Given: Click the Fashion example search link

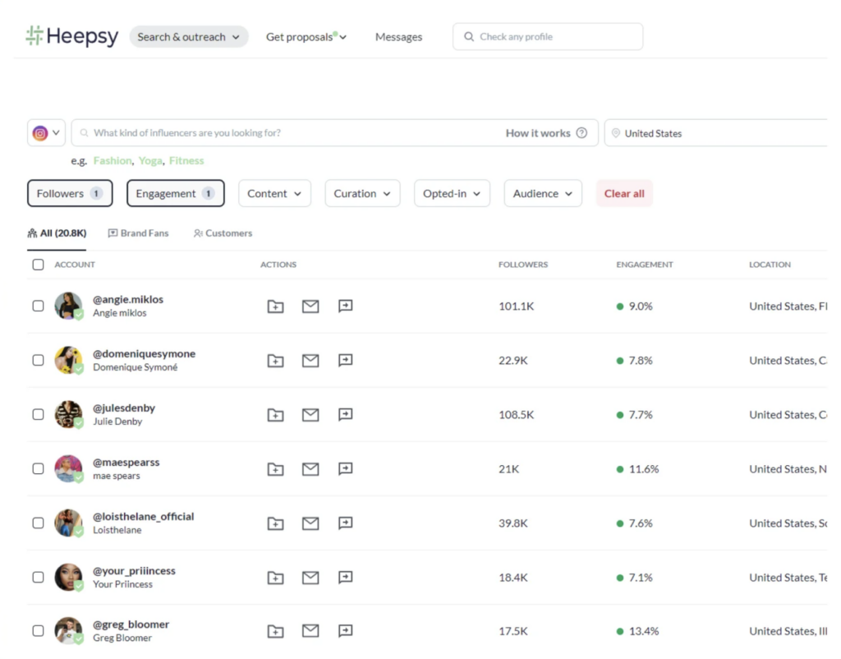Looking at the screenshot, I should (112, 161).
